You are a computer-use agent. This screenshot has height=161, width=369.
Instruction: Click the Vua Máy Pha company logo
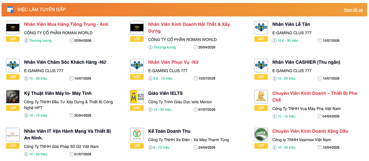261,97
